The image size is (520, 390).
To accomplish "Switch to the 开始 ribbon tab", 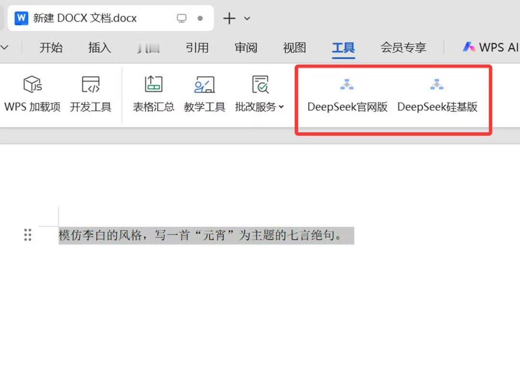I will pos(51,47).
